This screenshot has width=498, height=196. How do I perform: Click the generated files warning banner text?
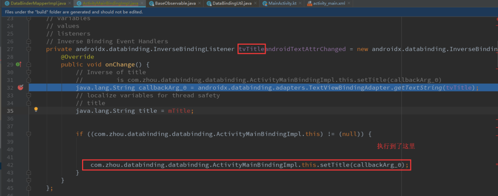click(74, 12)
